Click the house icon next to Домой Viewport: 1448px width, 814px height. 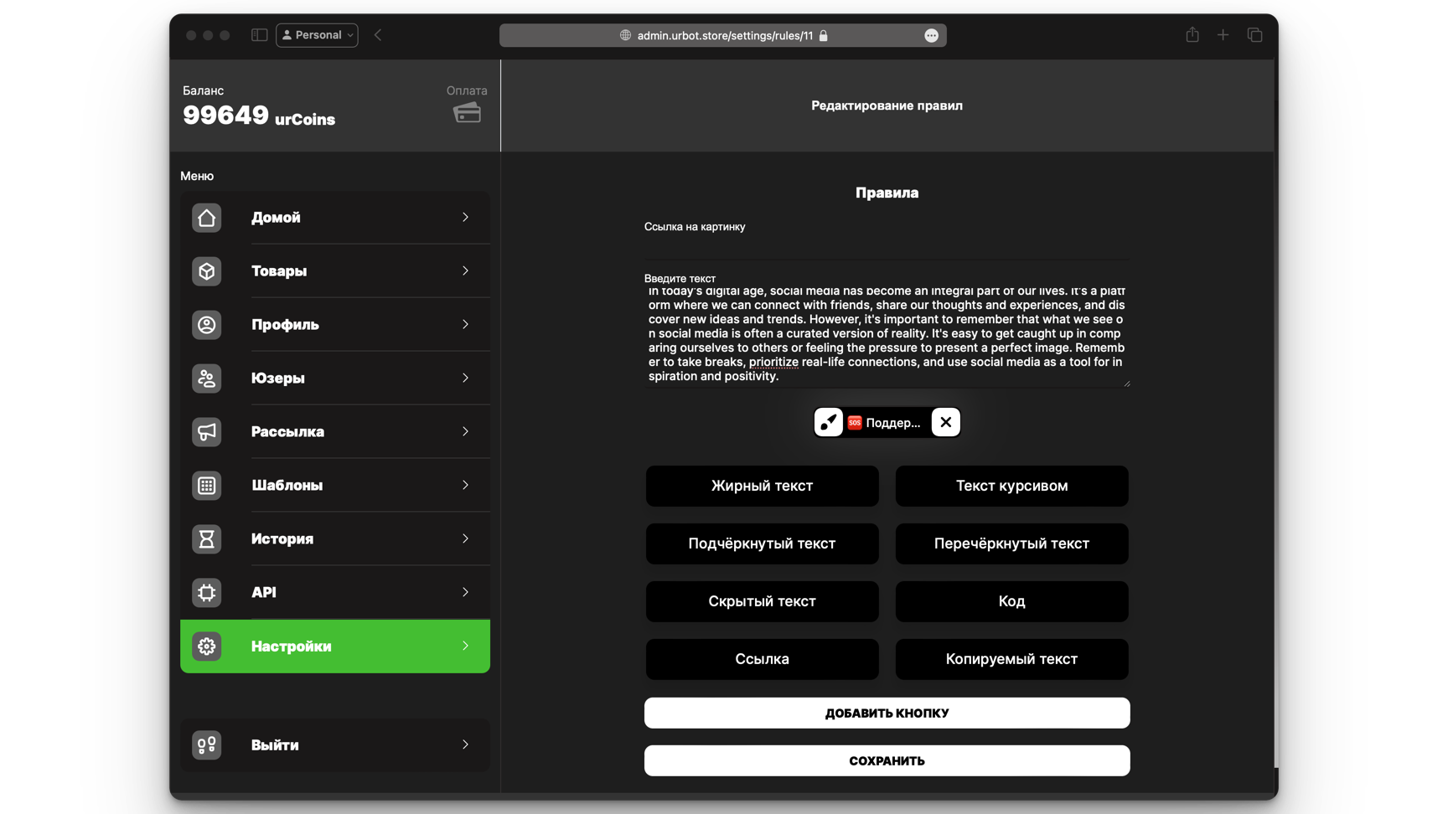206,218
